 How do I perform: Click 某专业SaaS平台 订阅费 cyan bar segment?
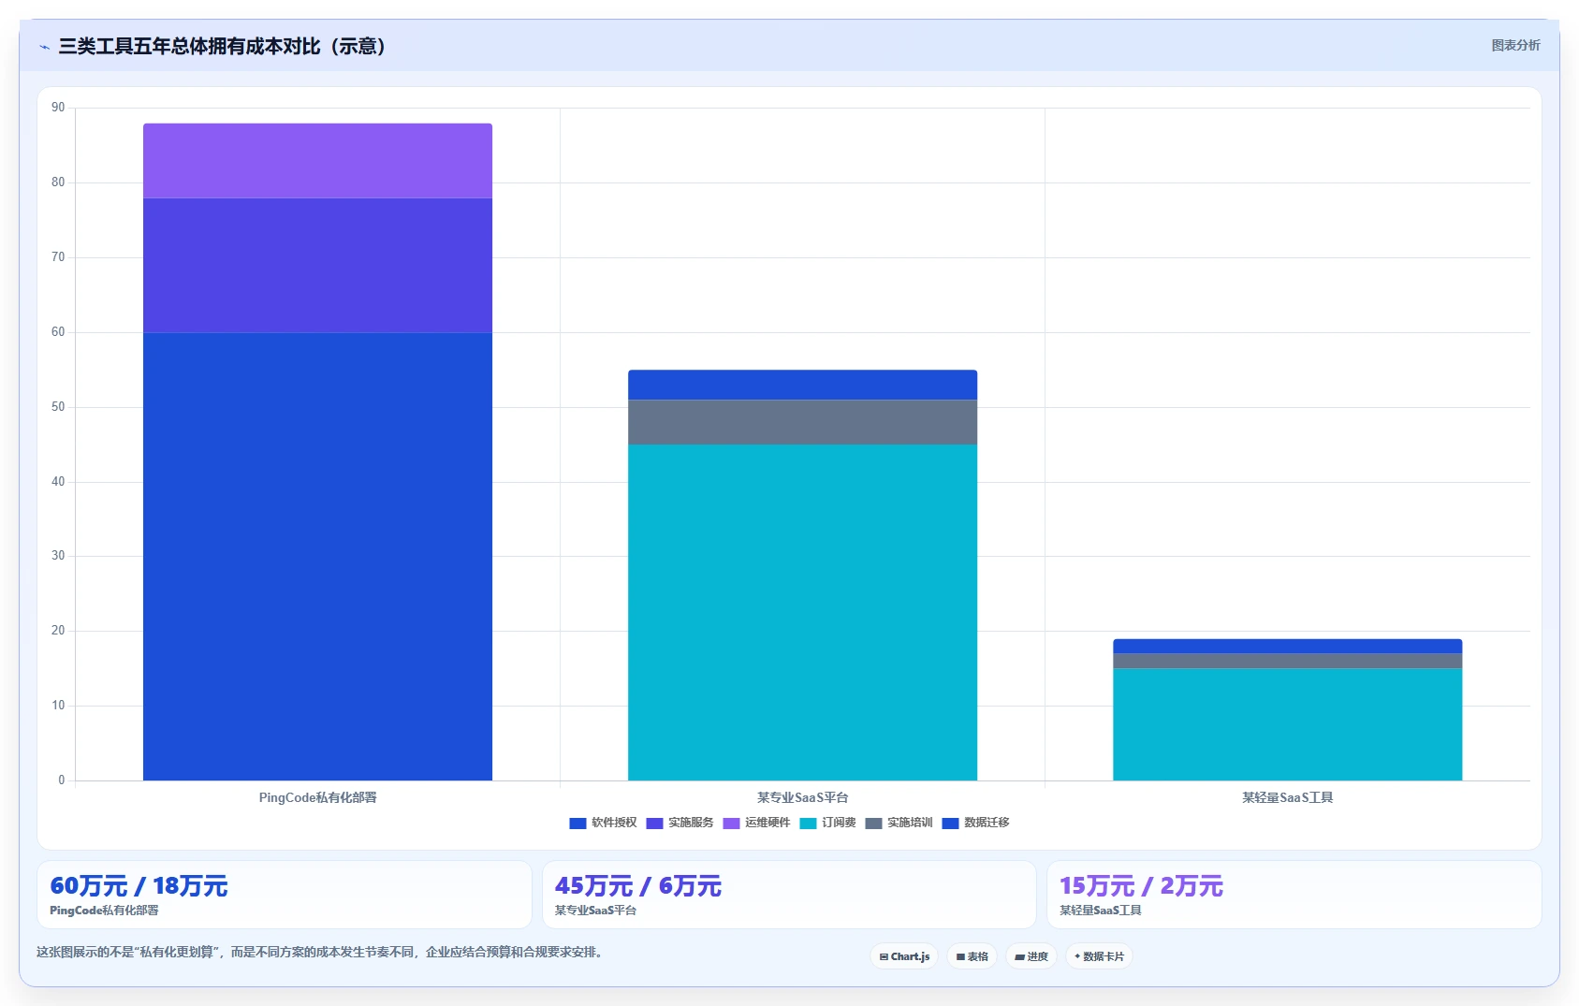click(802, 612)
